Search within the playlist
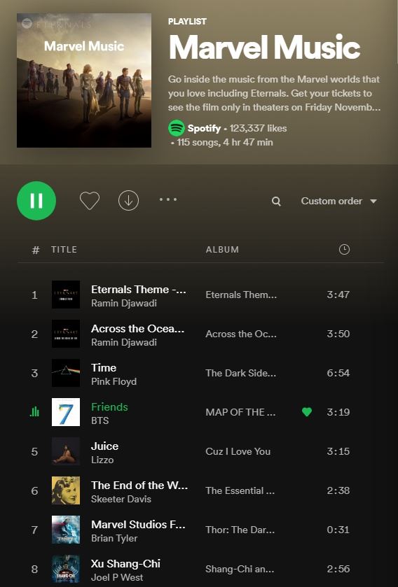Viewport: 398px width, 587px height. point(276,201)
